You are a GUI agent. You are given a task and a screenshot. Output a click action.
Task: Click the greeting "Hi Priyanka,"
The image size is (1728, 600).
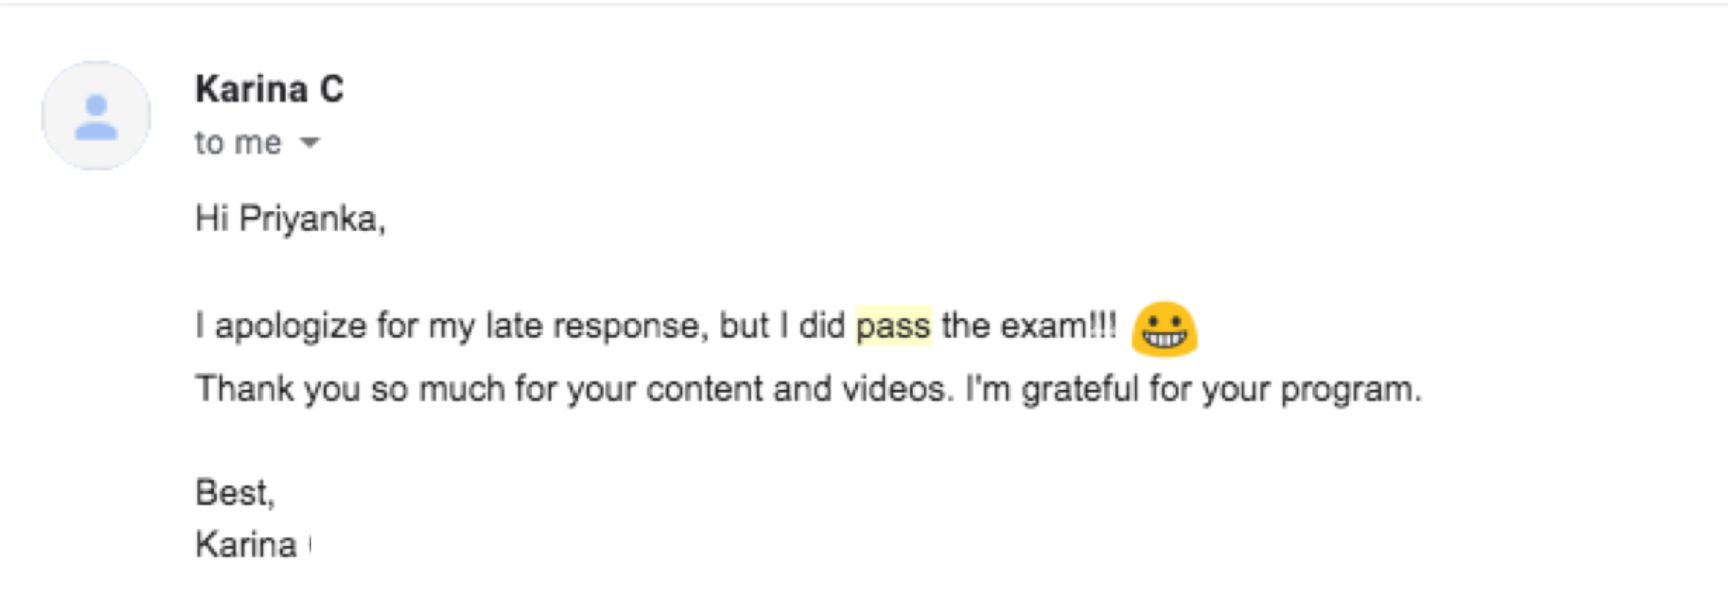point(291,218)
